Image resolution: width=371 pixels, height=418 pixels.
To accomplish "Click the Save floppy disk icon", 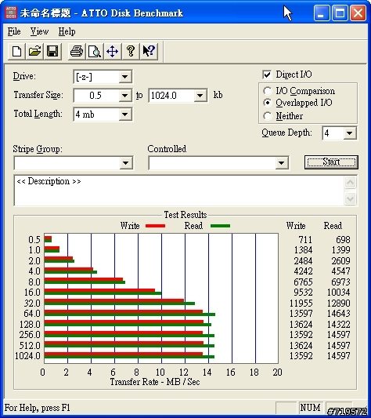I will pos(52,51).
